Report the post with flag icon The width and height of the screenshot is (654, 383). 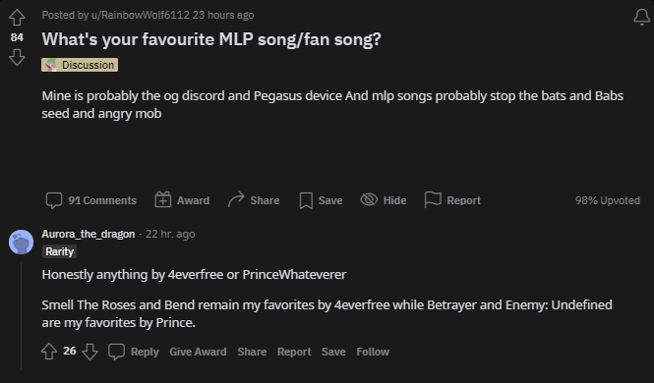coord(452,200)
